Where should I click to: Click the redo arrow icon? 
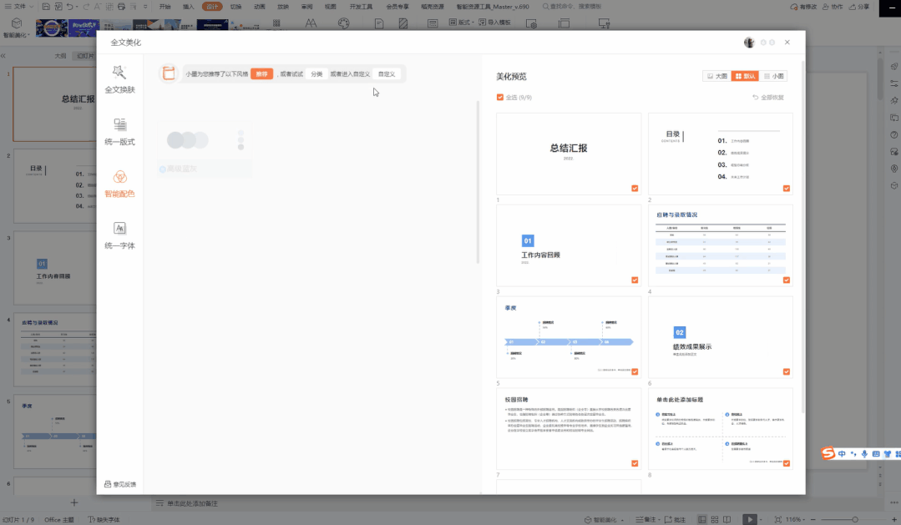click(86, 7)
